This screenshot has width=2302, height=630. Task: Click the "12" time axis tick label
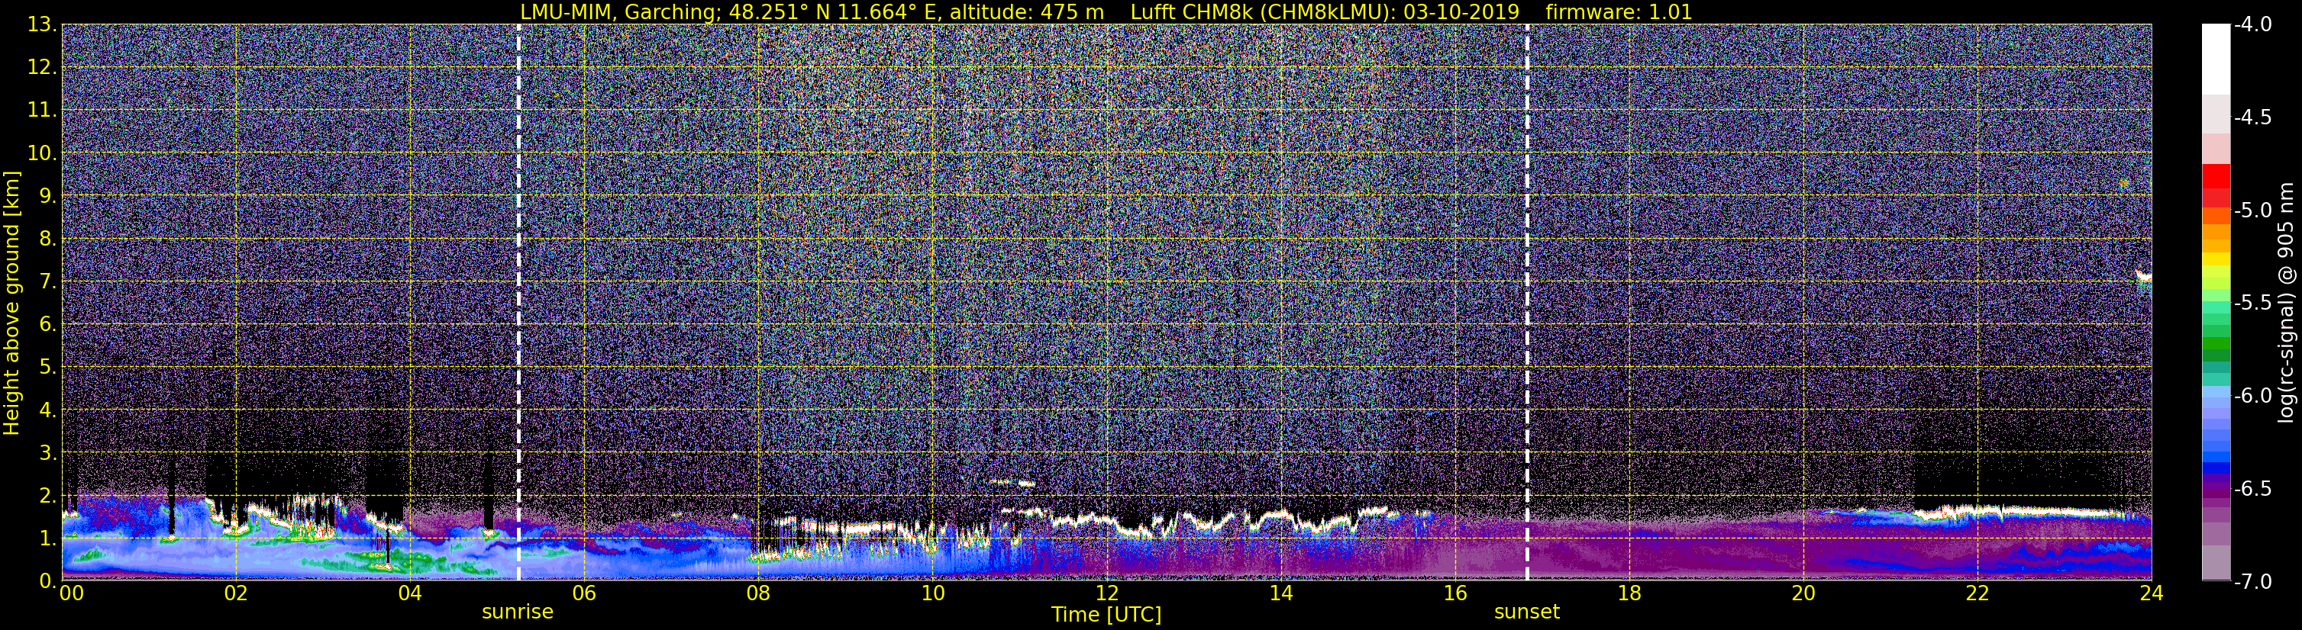(x=1106, y=593)
